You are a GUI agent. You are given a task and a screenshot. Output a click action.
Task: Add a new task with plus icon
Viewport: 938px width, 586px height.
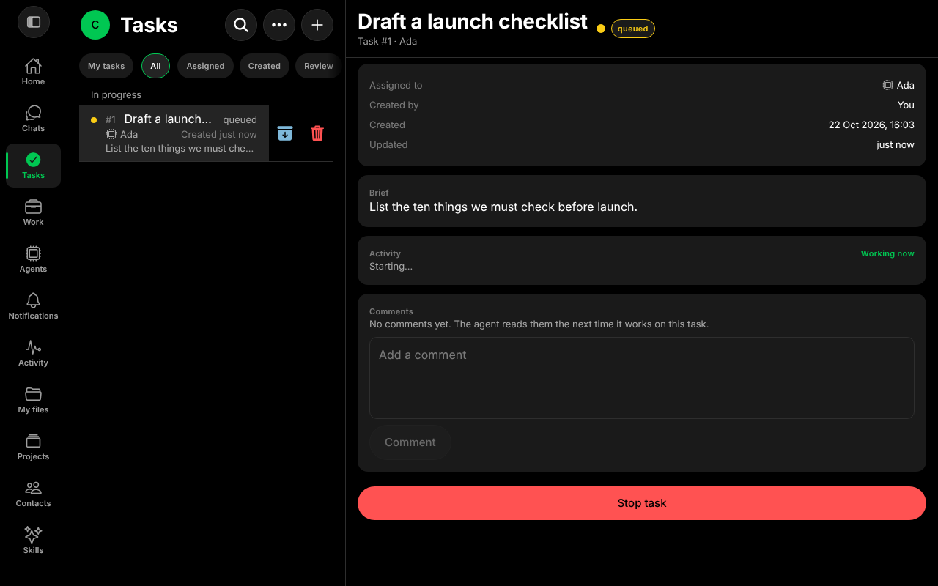pos(317,25)
